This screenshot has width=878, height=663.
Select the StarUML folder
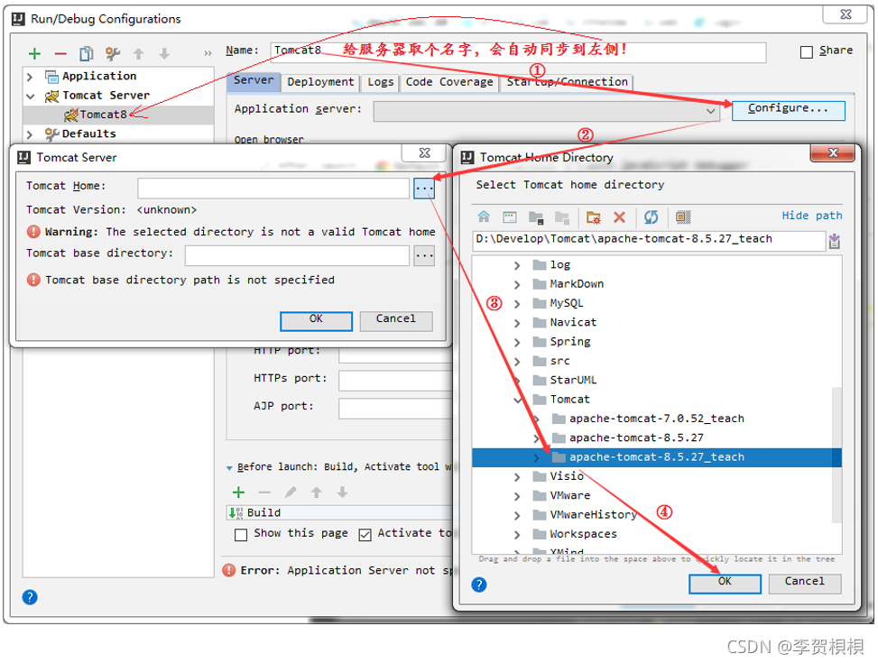click(x=573, y=381)
